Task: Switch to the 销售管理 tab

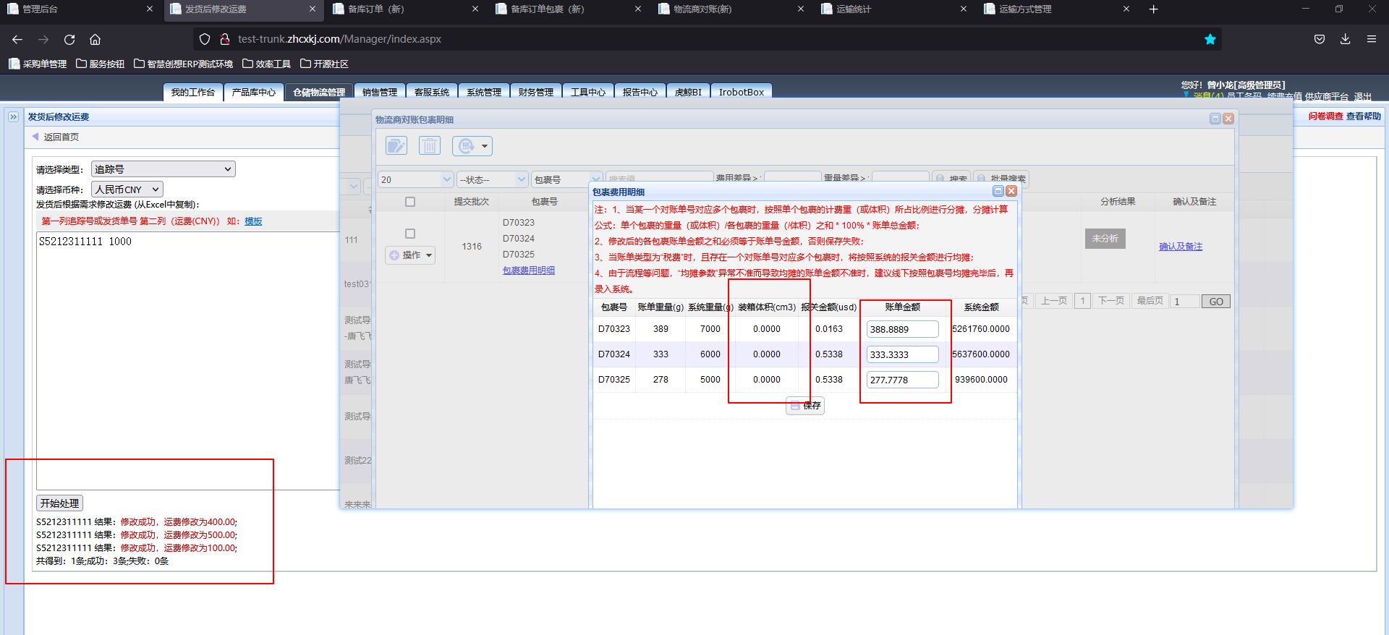Action: click(x=380, y=92)
